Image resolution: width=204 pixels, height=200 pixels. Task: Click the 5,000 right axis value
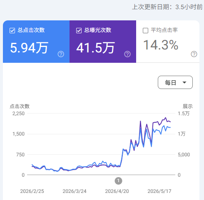pyautogui.click(x=184, y=155)
